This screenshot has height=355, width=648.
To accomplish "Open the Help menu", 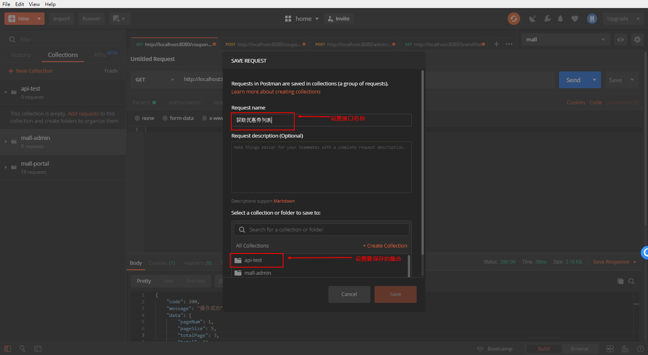I will [50, 4].
